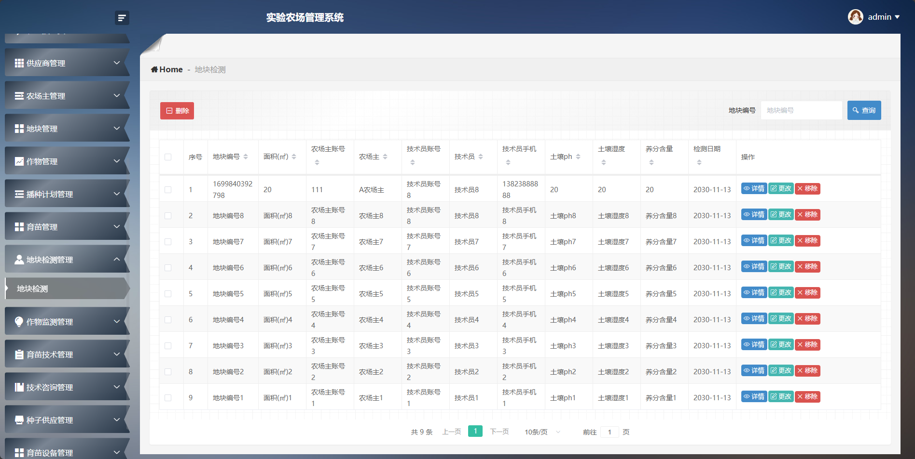Click the 作物监测管理 bulb icon

(x=19, y=322)
